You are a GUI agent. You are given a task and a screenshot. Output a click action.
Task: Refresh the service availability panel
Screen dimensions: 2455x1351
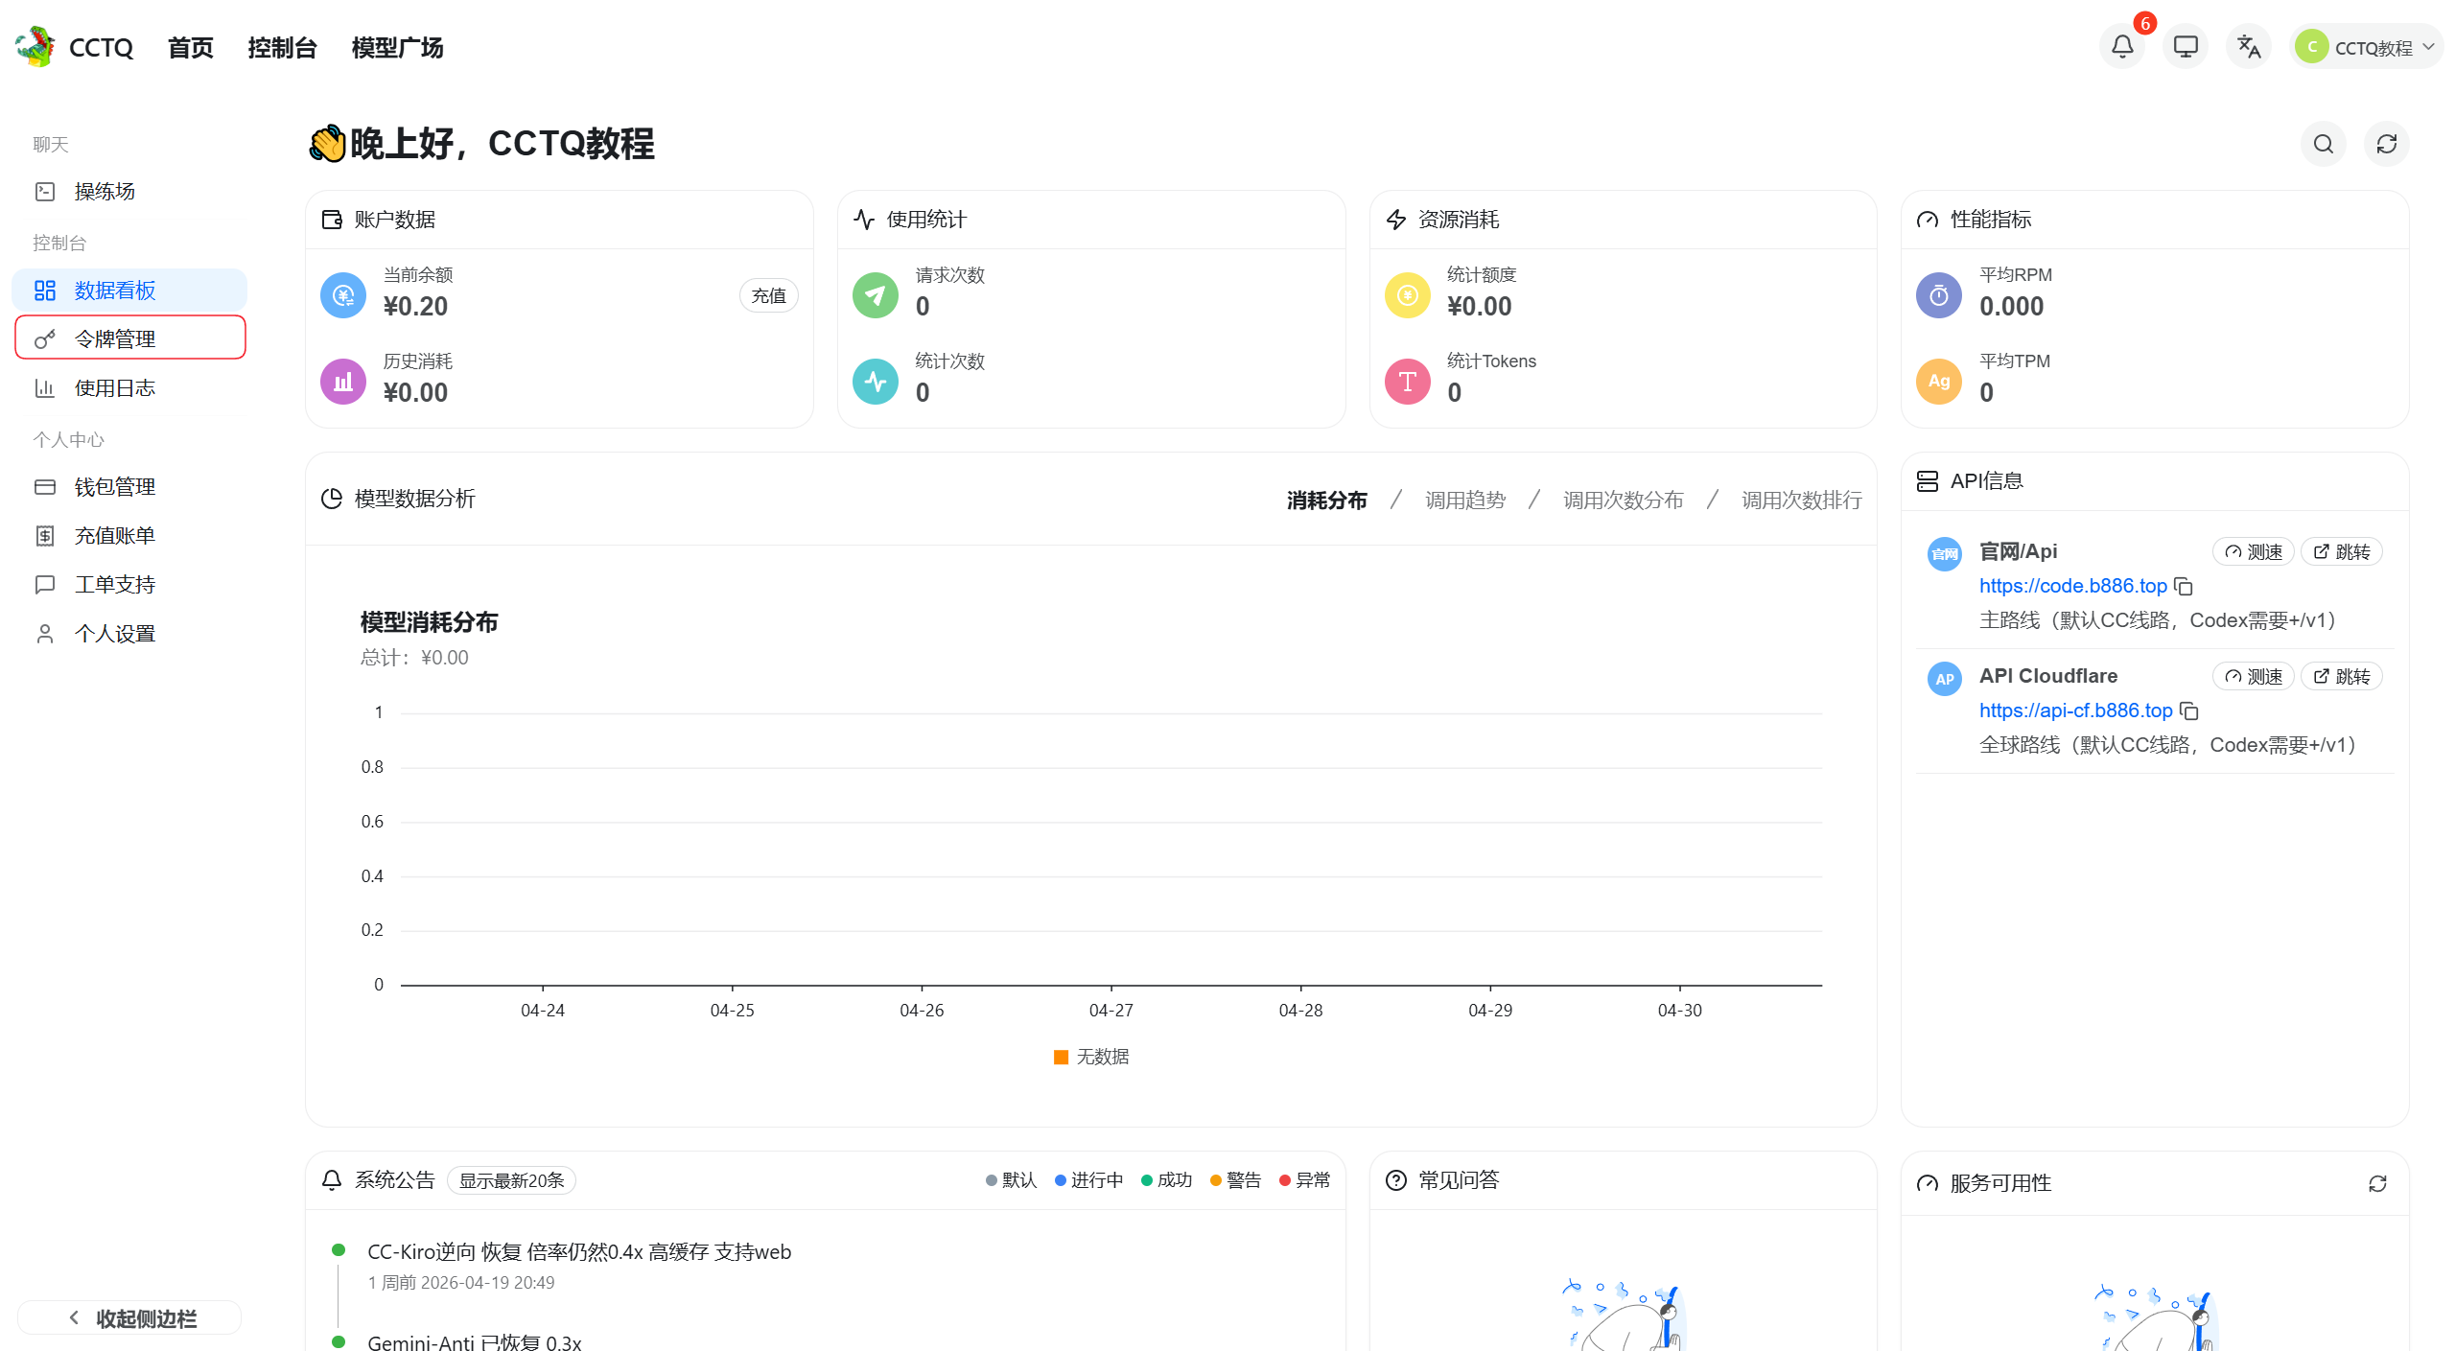(2377, 1183)
